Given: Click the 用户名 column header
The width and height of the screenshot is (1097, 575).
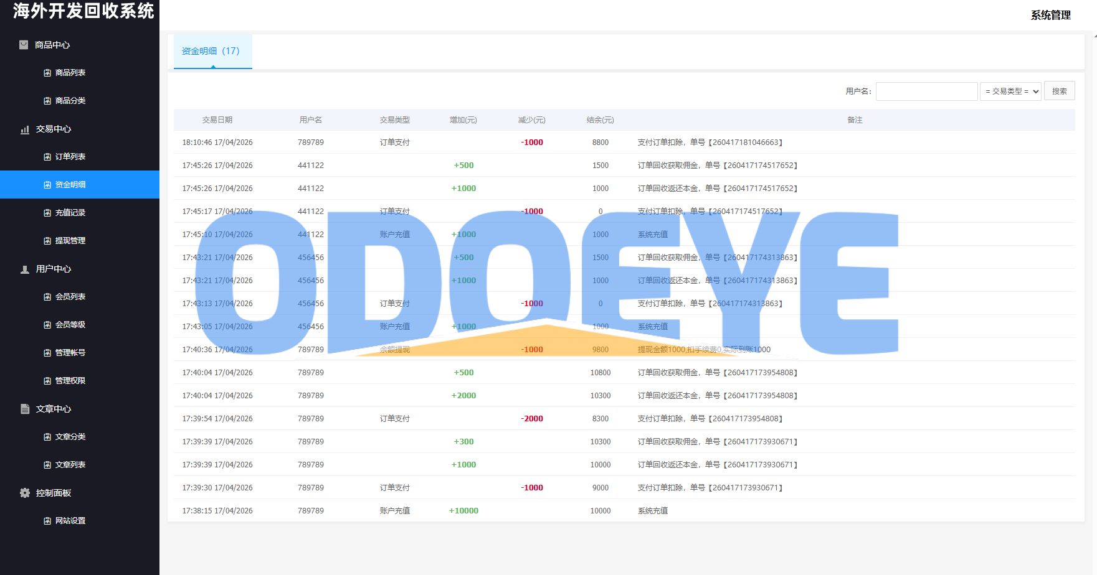Looking at the screenshot, I should coord(311,120).
